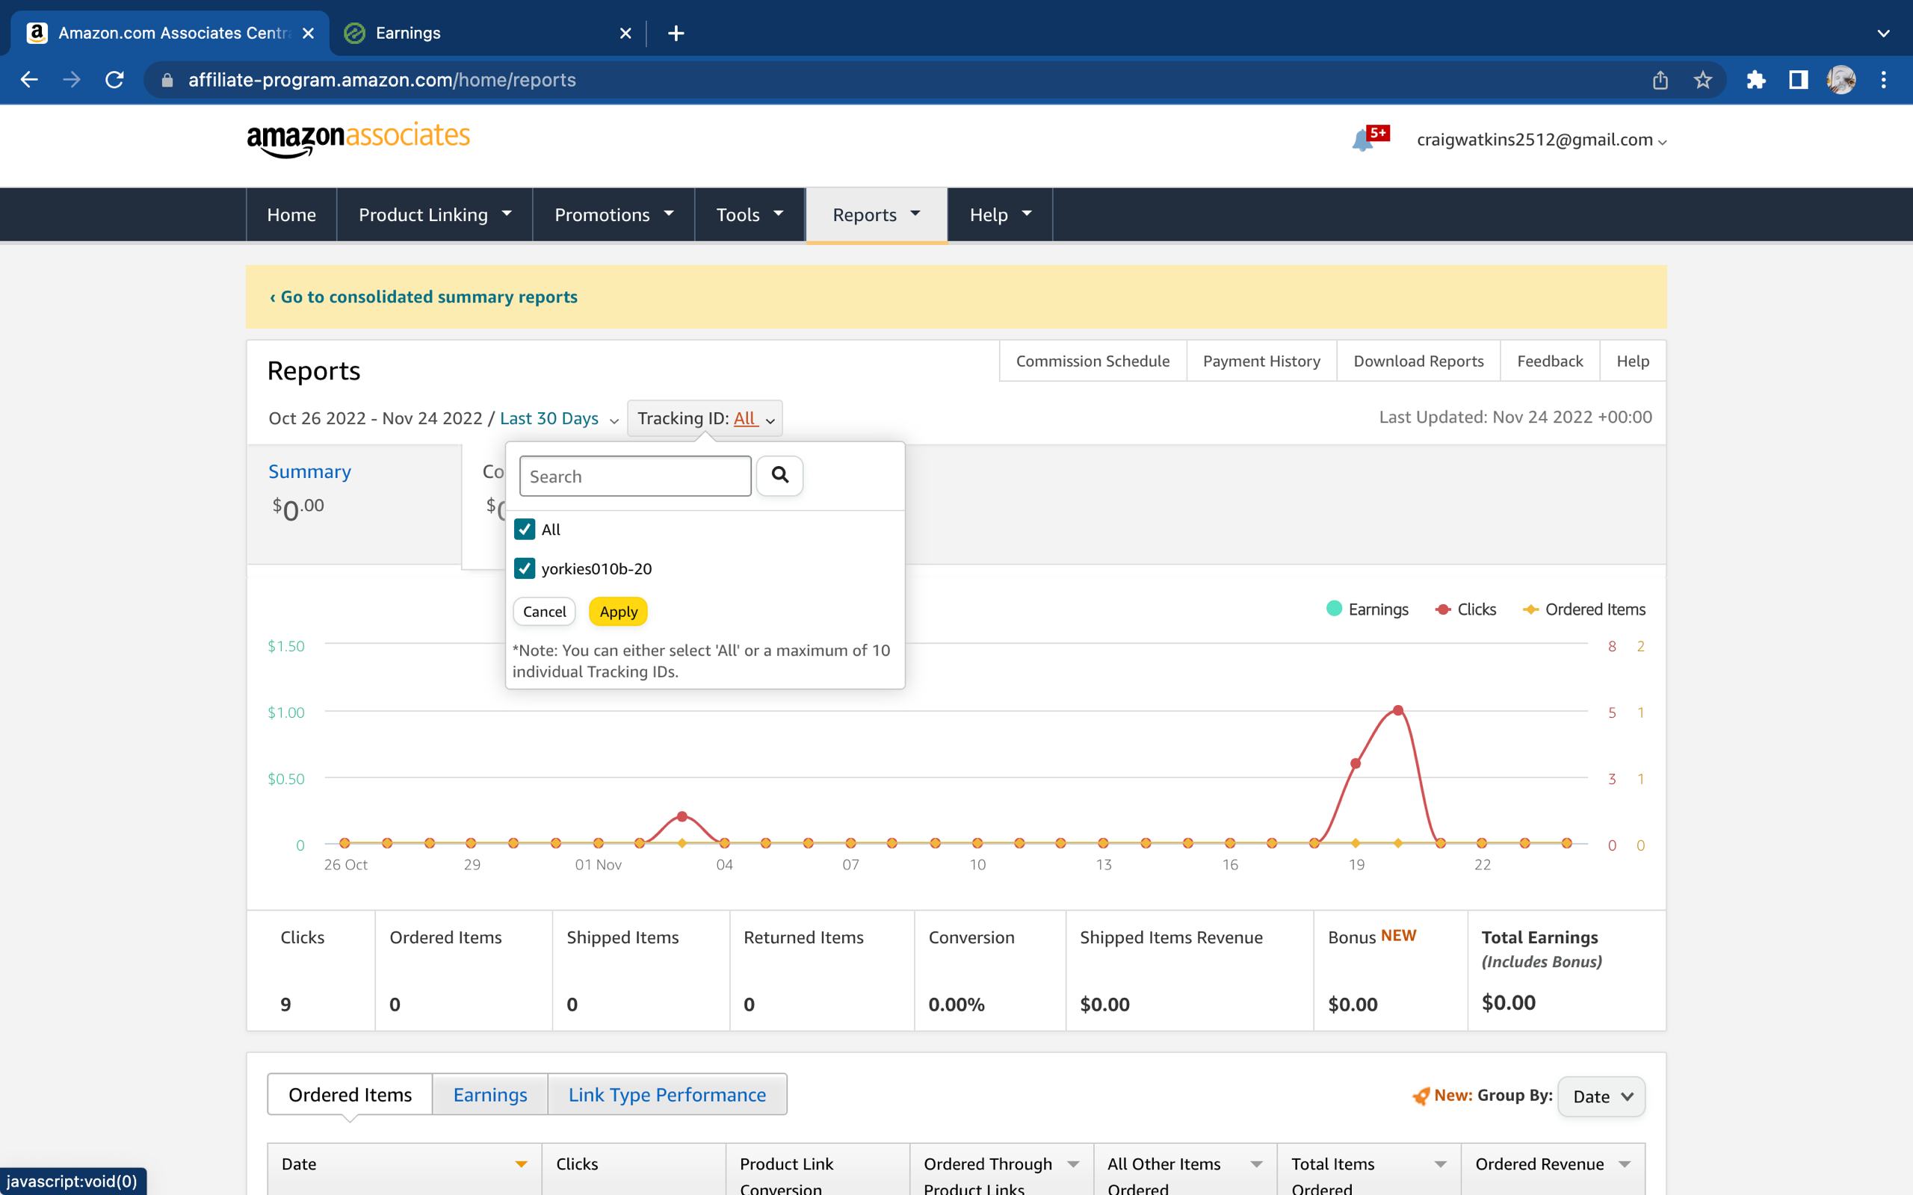Open the account email dropdown
This screenshot has height=1195, width=1913.
(x=1542, y=140)
